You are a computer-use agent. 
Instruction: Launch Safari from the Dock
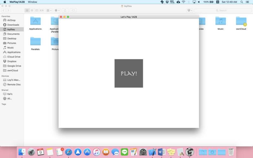click(69, 152)
